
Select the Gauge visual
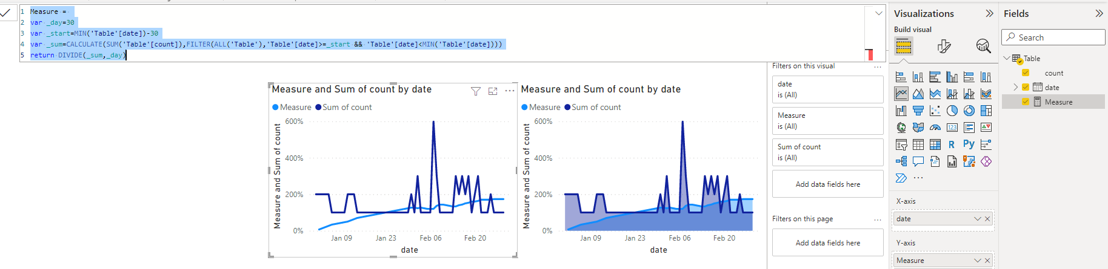[935, 128]
